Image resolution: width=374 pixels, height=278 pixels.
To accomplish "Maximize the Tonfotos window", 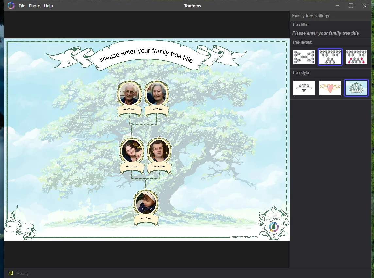I will coord(351,6).
